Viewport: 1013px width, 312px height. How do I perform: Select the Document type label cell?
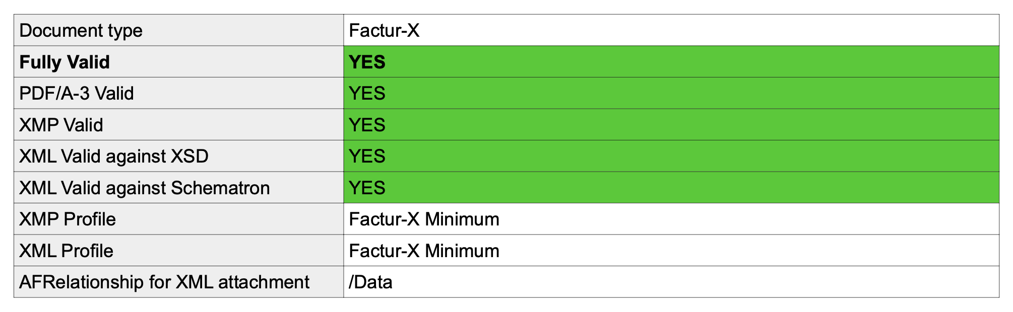178,30
